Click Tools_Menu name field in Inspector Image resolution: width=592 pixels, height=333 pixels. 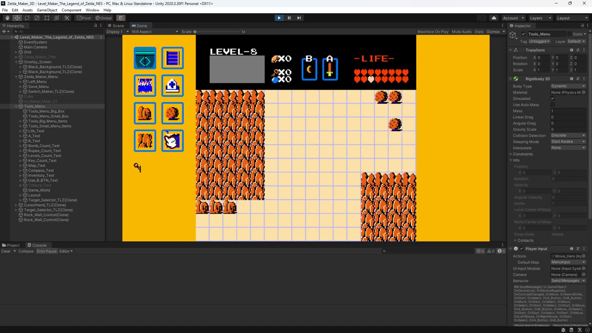pos(547,34)
